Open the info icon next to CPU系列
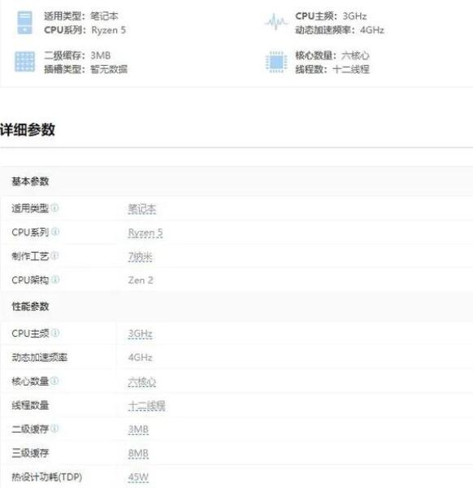The width and height of the screenshot is (473, 488). click(x=55, y=232)
